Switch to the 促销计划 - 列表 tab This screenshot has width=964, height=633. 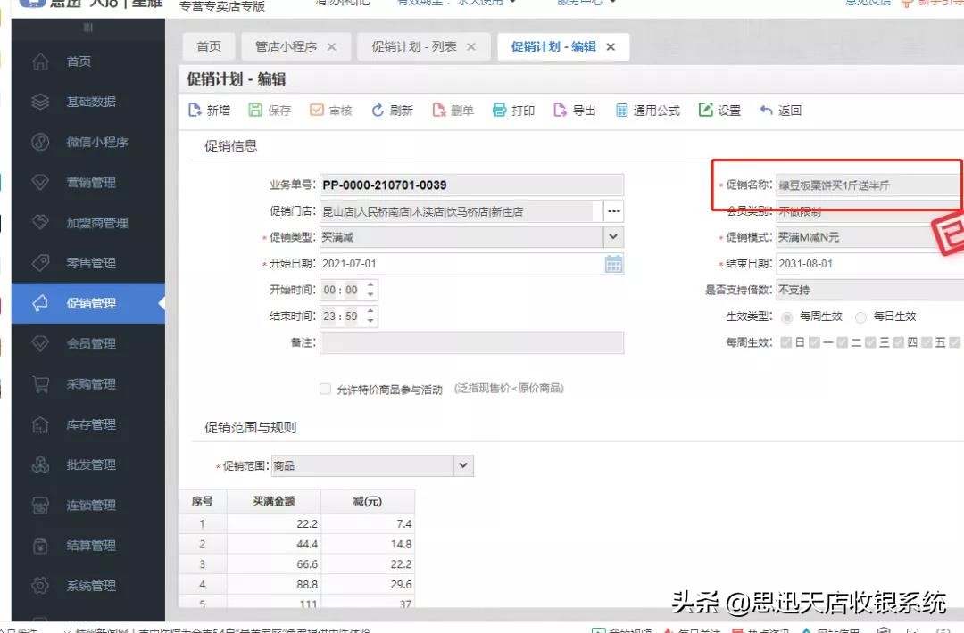[x=415, y=46]
